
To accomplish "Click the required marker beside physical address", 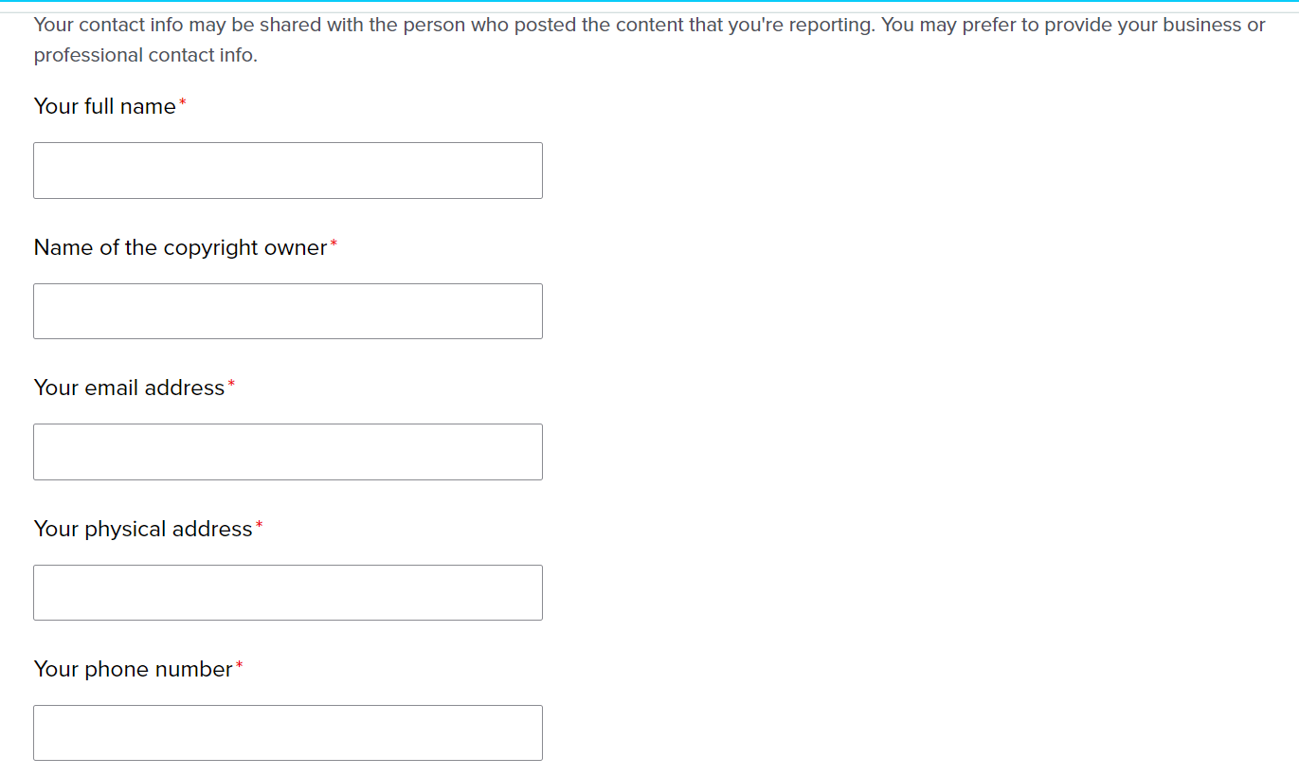I will coord(259,526).
